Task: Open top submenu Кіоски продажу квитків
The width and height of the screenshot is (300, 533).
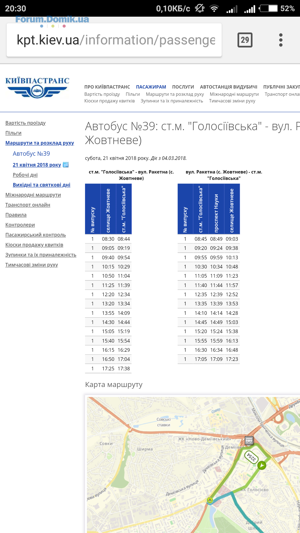Action: click(x=109, y=101)
